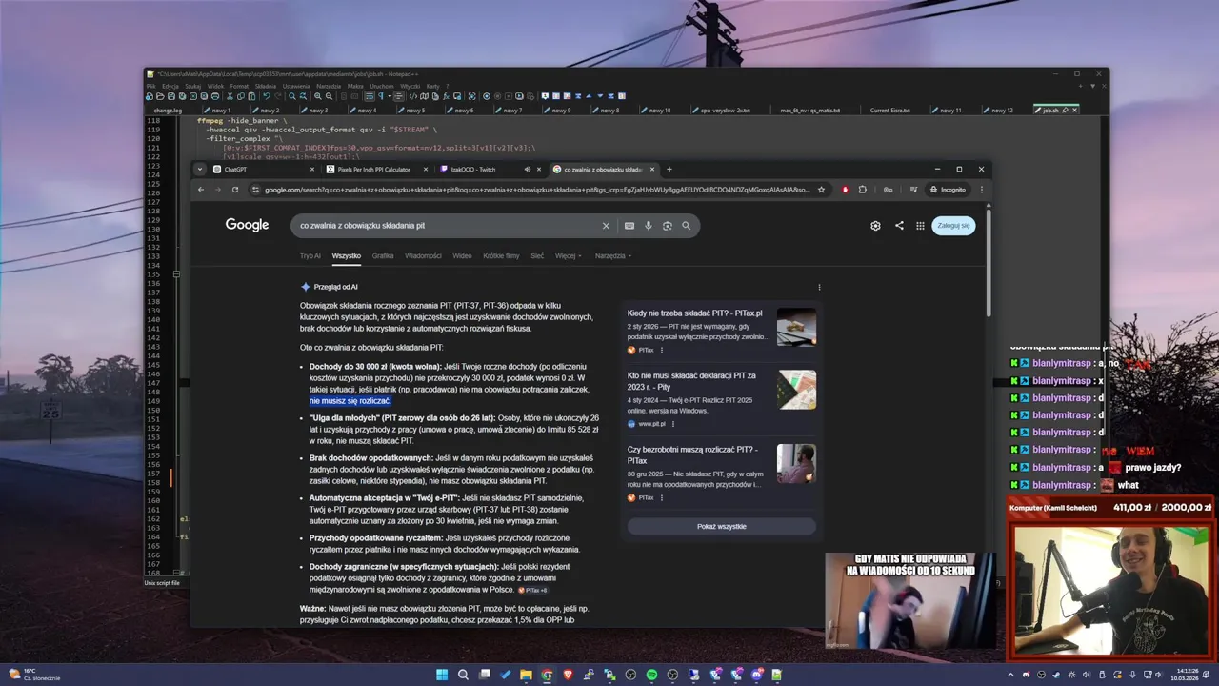Expand the Więcej search filter dropdown
This screenshot has height=686, width=1219.
click(x=568, y=255)
